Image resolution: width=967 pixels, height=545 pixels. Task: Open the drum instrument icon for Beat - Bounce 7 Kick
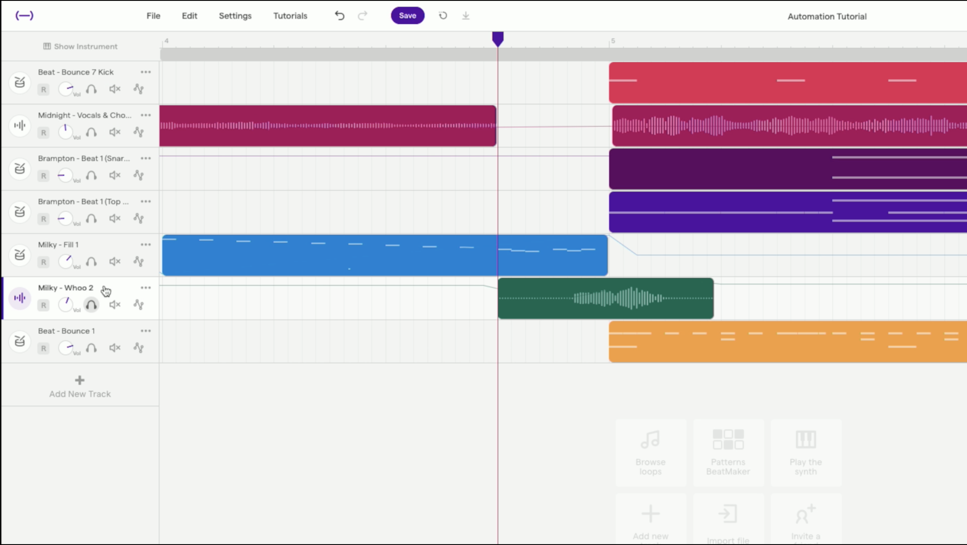pos(20,83)
